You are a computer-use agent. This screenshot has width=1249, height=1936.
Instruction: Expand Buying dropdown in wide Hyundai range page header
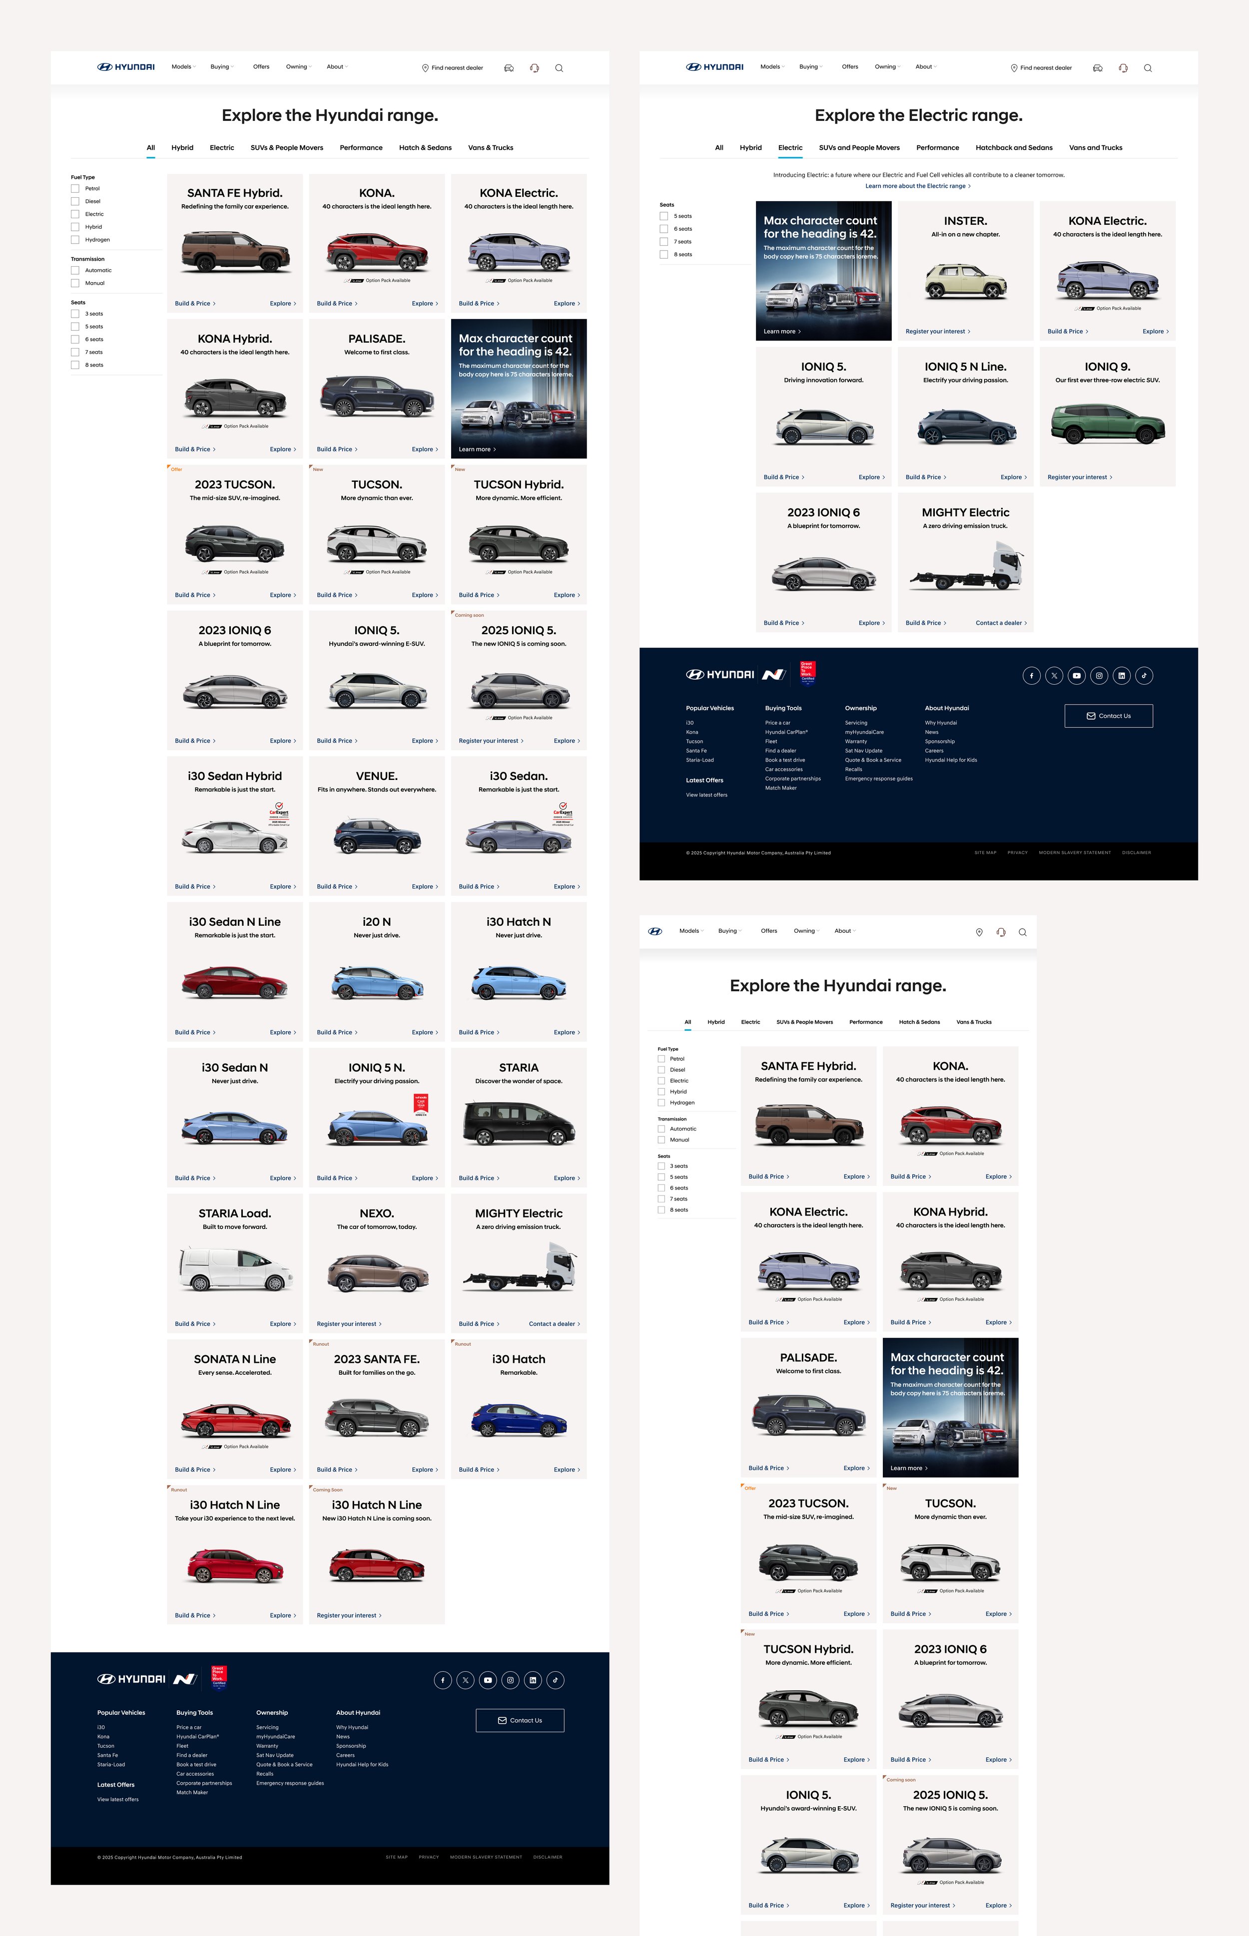(x=222, y=67)
